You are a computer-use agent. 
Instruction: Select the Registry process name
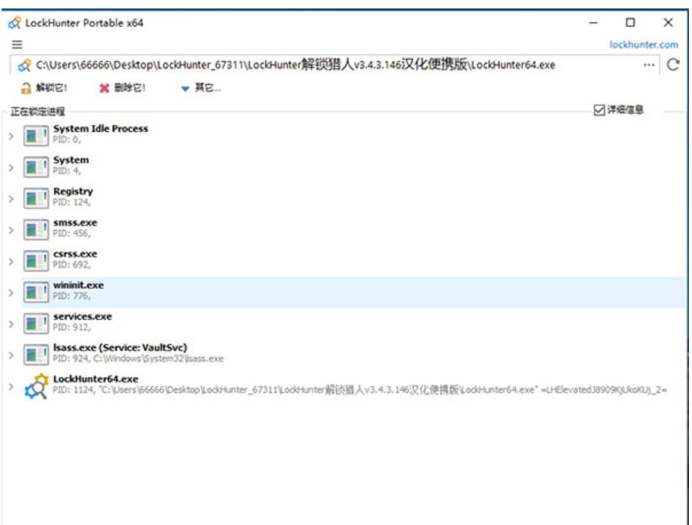(73, 192)
